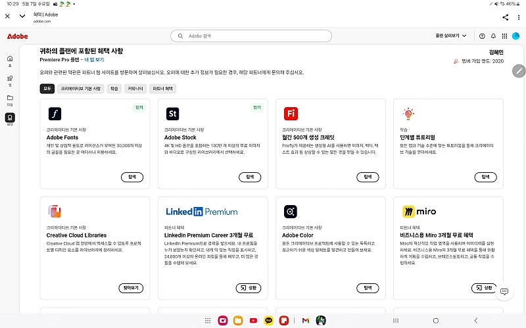Click the 단계별 튜토리얼 title
This screenshot has width=526, height=328.
click(418, 137)
